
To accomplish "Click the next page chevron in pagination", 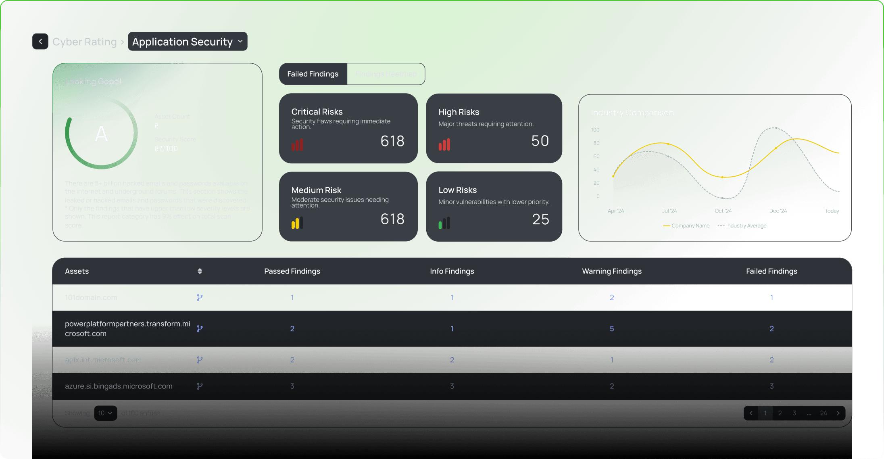I will (x=838, y=413).
